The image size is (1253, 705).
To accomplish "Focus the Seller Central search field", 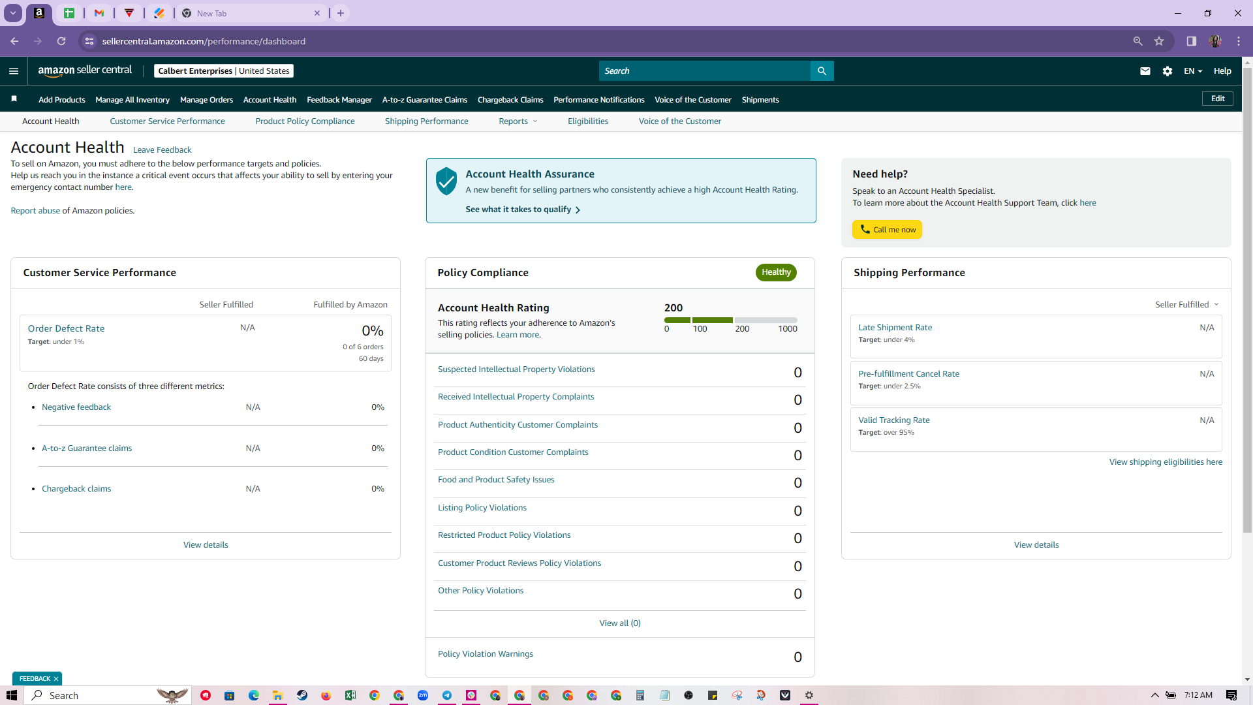I will pos(705,71).
